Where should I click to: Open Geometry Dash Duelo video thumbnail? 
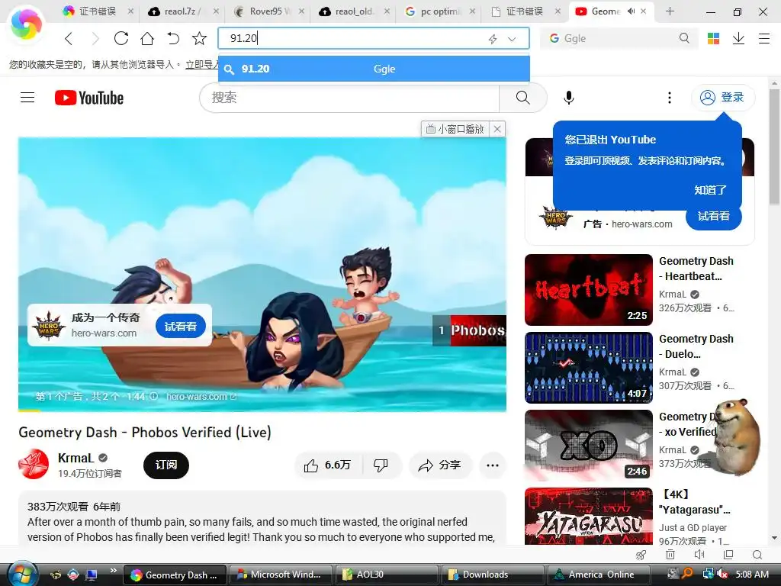(588, 368)
